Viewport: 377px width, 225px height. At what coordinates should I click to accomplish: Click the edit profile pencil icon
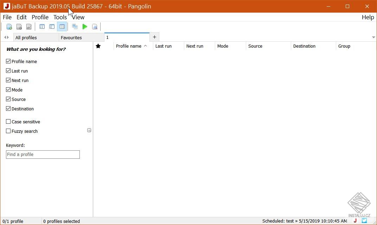pos(29,27)
